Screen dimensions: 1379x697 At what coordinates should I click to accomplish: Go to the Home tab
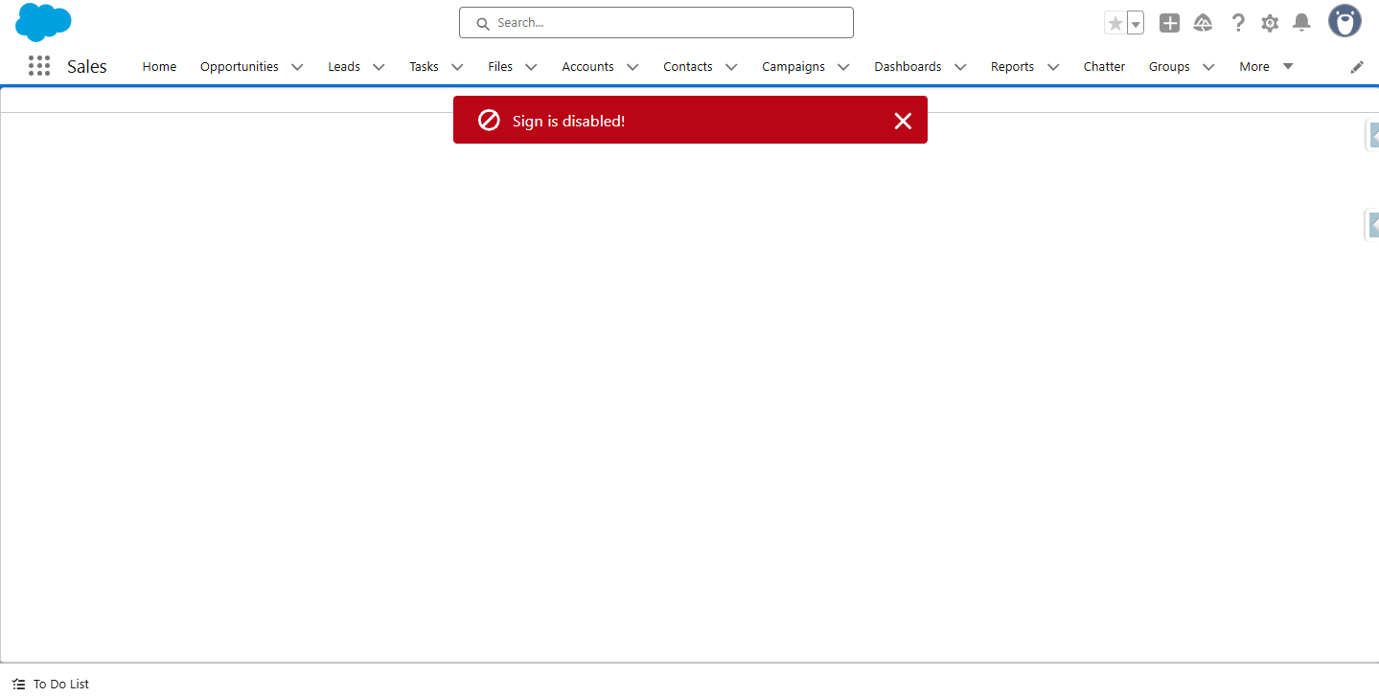159,66
